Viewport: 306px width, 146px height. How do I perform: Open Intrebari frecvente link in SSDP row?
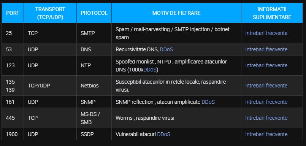coord(266,134)
